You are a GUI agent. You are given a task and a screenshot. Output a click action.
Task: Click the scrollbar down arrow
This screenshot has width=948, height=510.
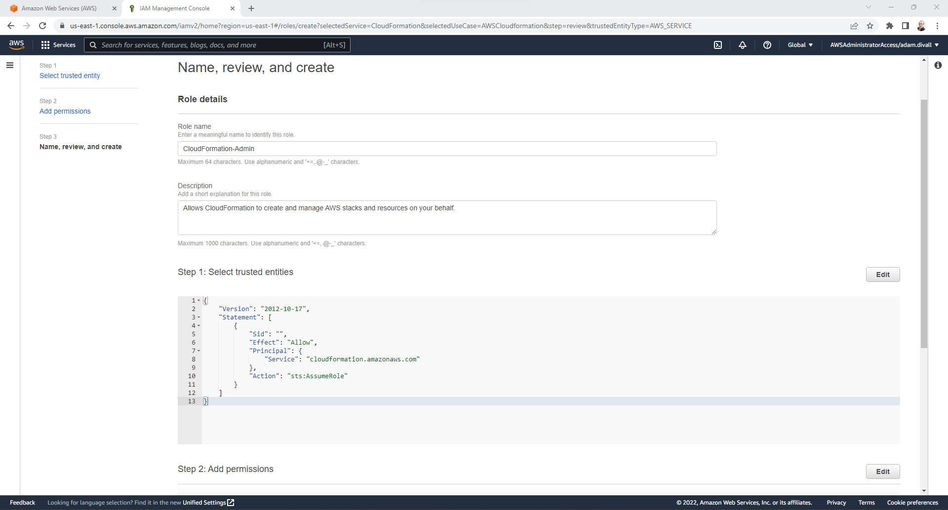(924, 491)
